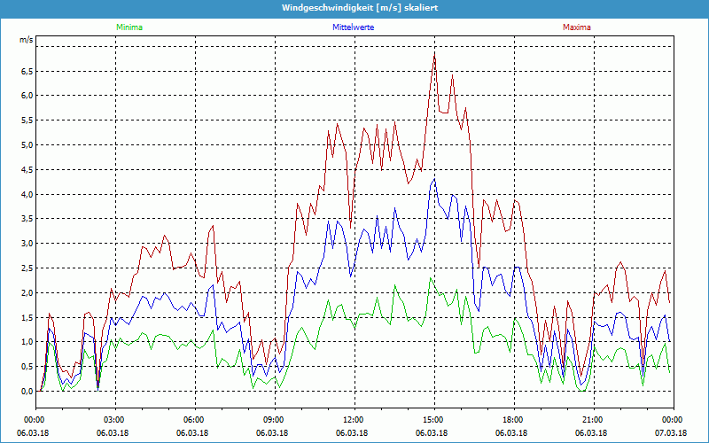Click the blue Mittelwerte legend label

[x=354, y=27]
